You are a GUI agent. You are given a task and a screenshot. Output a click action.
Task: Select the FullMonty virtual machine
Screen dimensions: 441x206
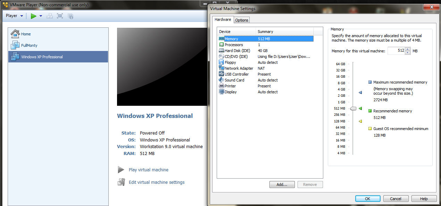pos(58,45)
